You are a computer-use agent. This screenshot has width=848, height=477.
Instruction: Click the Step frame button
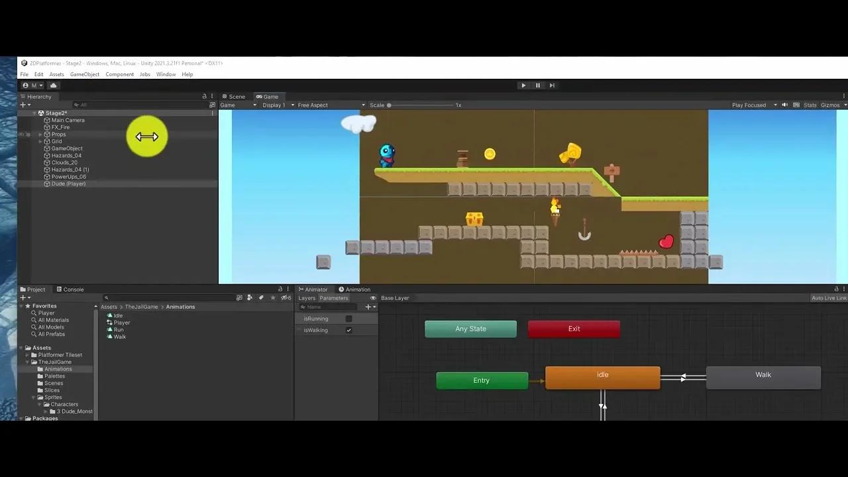[x=551, y=85]
